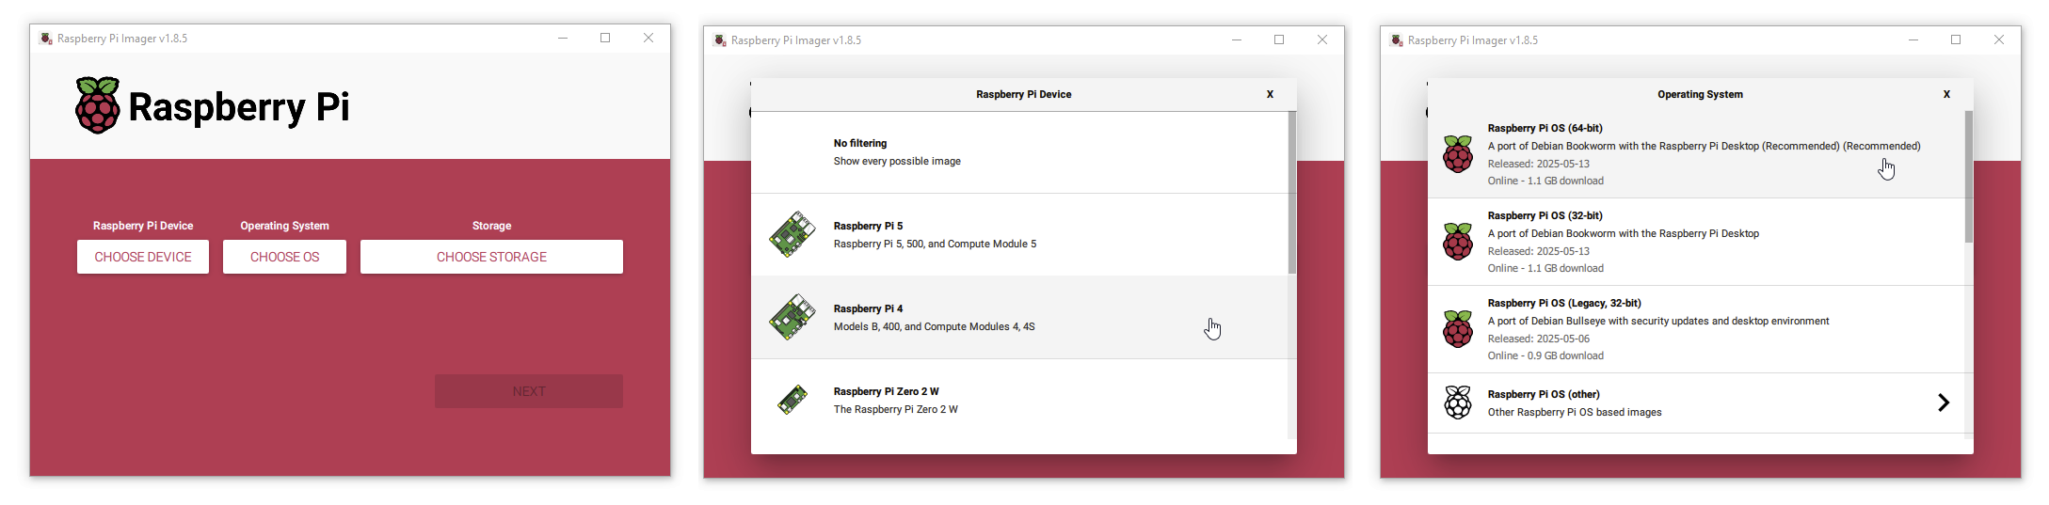This screenshot has height=505, width=2049.
Task: Choose Raspberry Pi OS (Legacy, 32-bit) entry
Action: click(1696, 329)
